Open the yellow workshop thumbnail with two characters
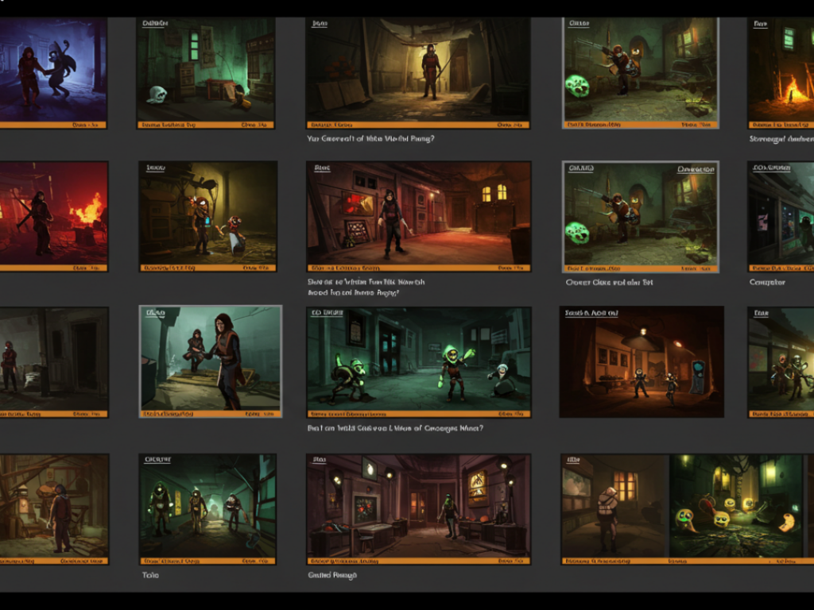This screenshot has height=610, width=814. (x=207, y=216)
